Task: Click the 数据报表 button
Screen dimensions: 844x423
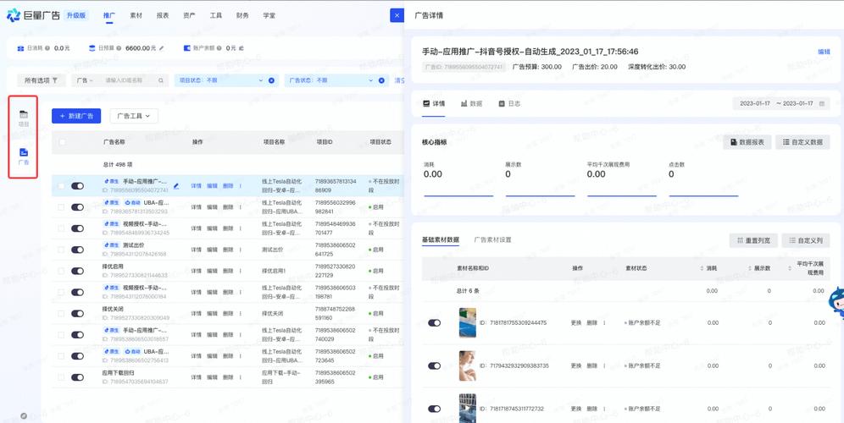Action: 747,142
